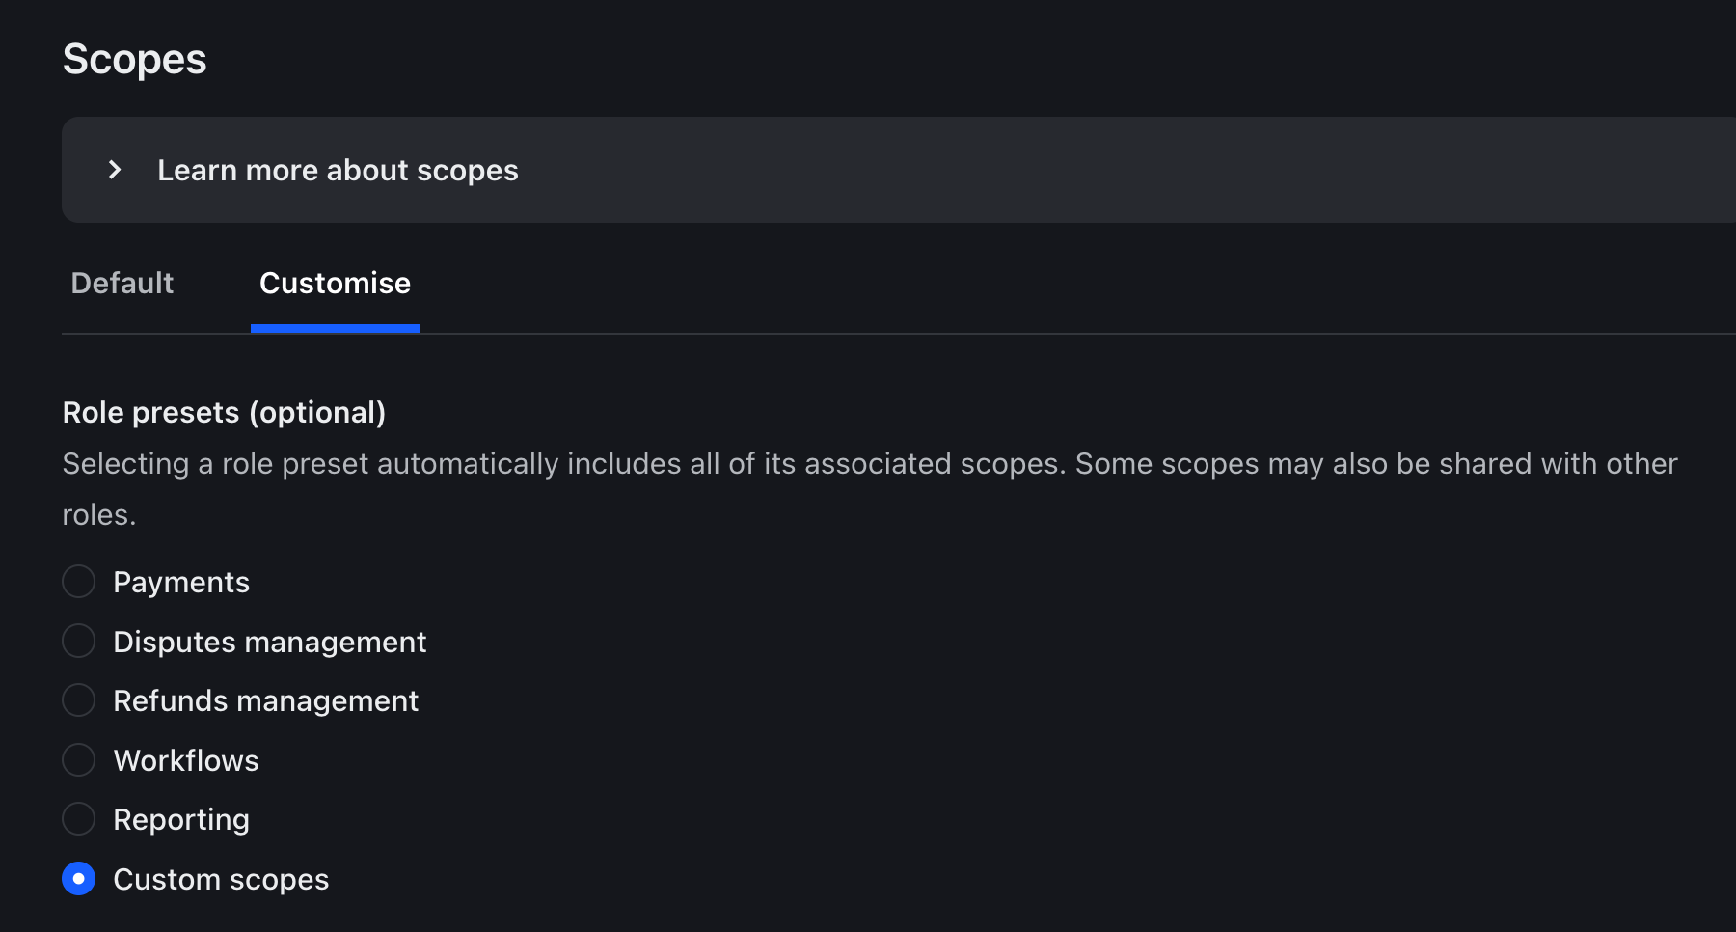The image size is (1736, 932).
Task: Click the 'Role presets (optional)' heading
Action: pyautogui.click(x=224, y=412)
